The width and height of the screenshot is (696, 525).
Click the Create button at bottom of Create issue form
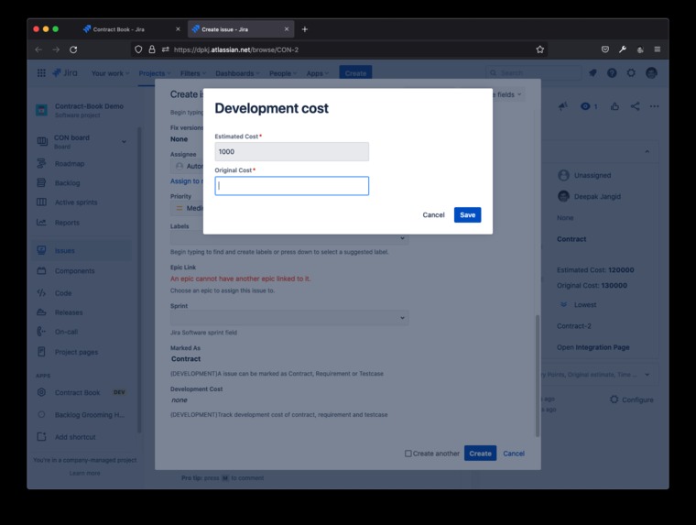coord(480,454)
